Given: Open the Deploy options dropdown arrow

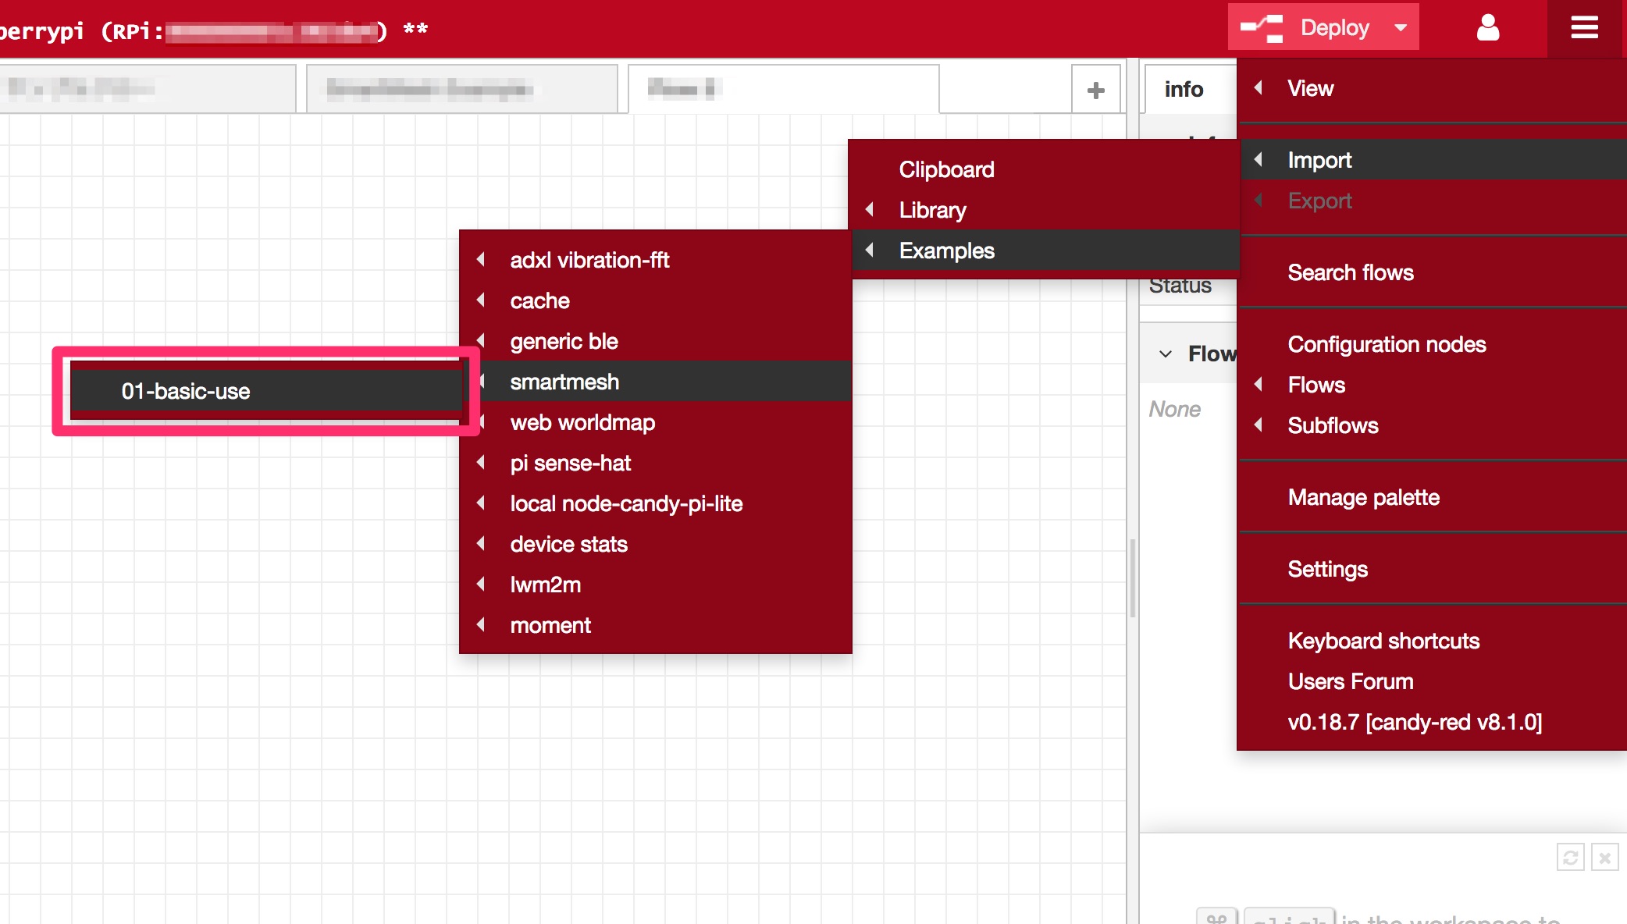Looking at the screenshot, I should (1401, 28).
